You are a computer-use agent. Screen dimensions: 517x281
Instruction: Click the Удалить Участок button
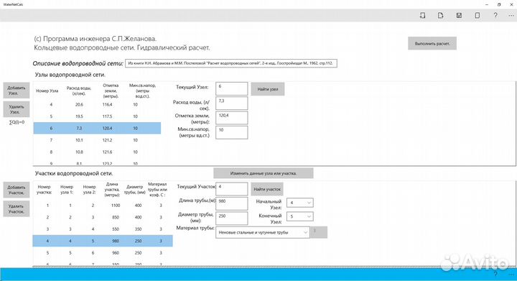click(17, 208)
